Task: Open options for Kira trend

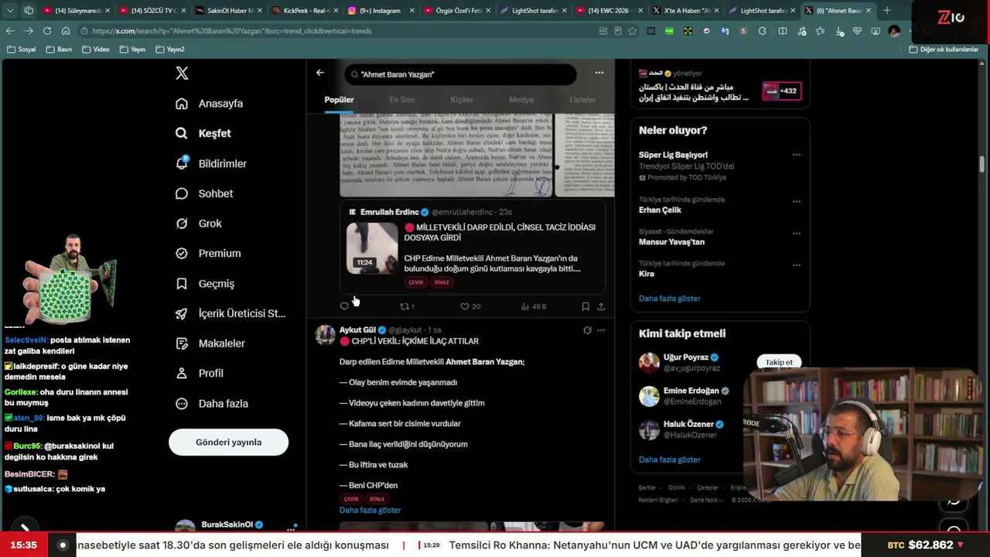Action: [x=796, y=265]
